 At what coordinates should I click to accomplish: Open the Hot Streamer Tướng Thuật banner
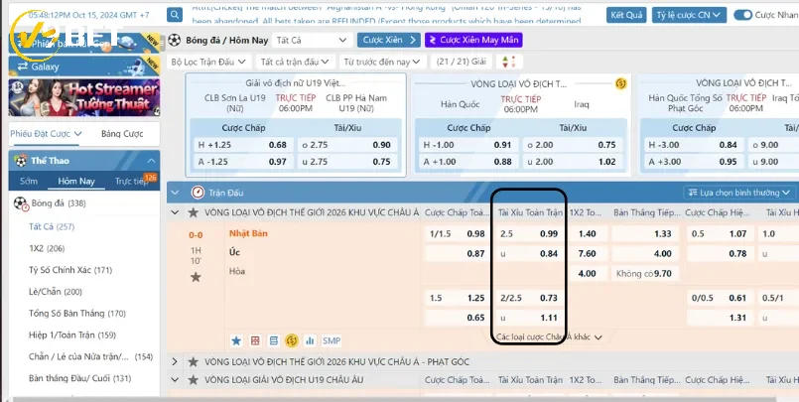tap(83, 99)
